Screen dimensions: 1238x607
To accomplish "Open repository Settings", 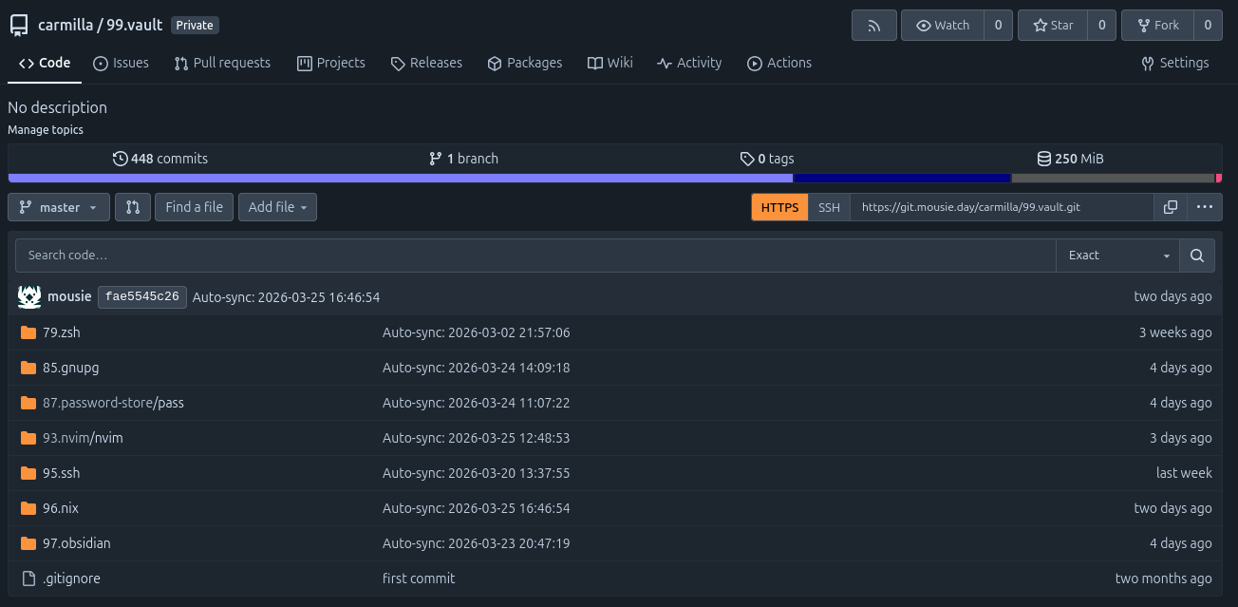I will (1174, 63).
